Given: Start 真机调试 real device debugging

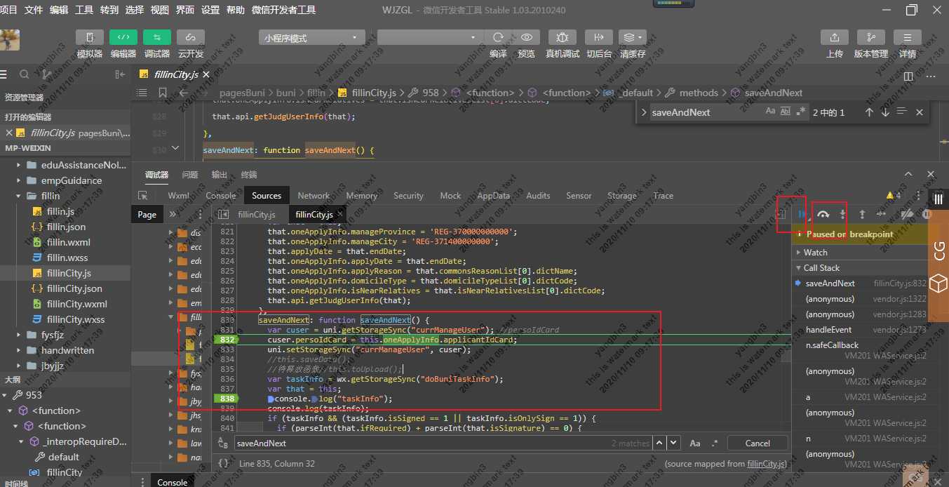Looking at the screenshot, I should tap(563, 37).
